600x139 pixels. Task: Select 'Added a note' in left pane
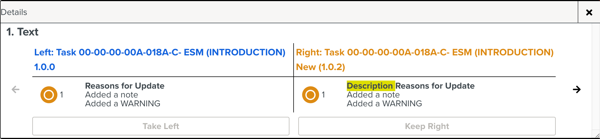(111, 95)
